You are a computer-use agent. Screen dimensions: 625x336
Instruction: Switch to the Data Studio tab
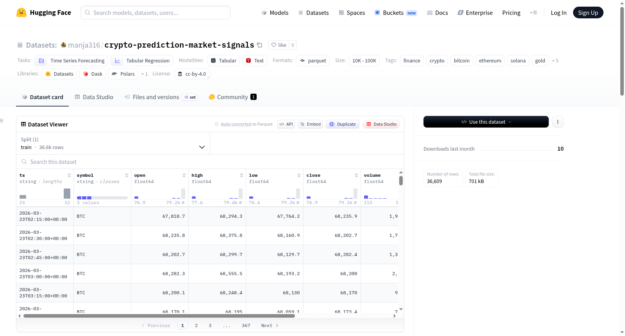pos(94,97)
